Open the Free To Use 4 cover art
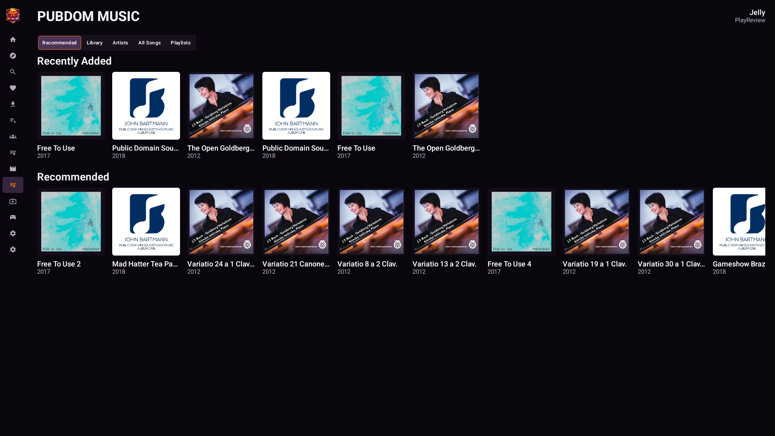Image resolution: width=775 pixels, height=436 pixels. click(522, 222)
